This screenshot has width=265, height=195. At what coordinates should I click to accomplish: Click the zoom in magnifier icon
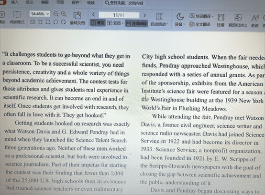(64, 14)
